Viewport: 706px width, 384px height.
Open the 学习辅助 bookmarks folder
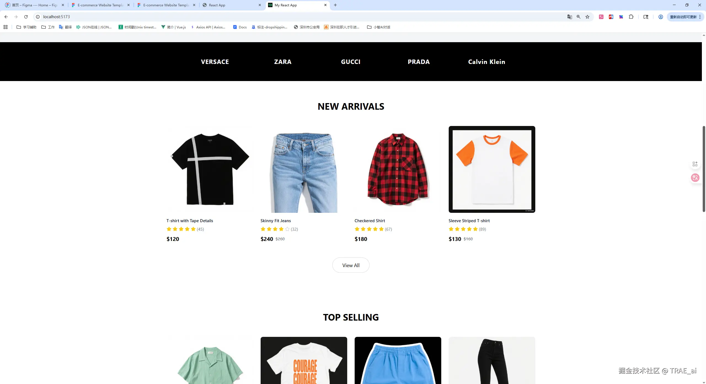pos(26,27)
